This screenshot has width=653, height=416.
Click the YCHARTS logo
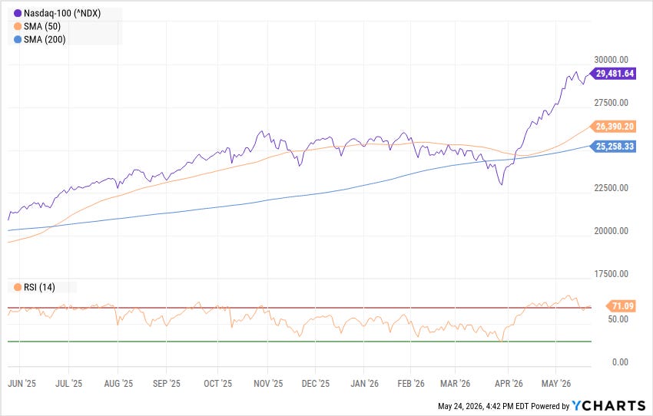tap(608, 405)
